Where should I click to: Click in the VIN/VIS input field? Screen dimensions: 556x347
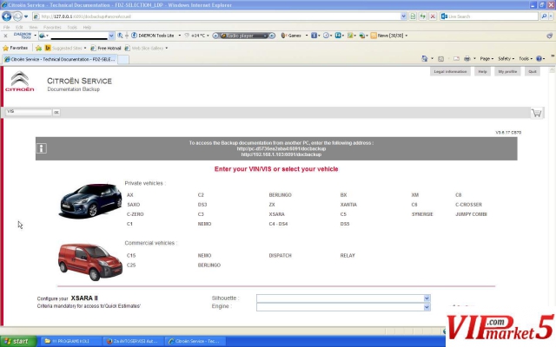29,112
